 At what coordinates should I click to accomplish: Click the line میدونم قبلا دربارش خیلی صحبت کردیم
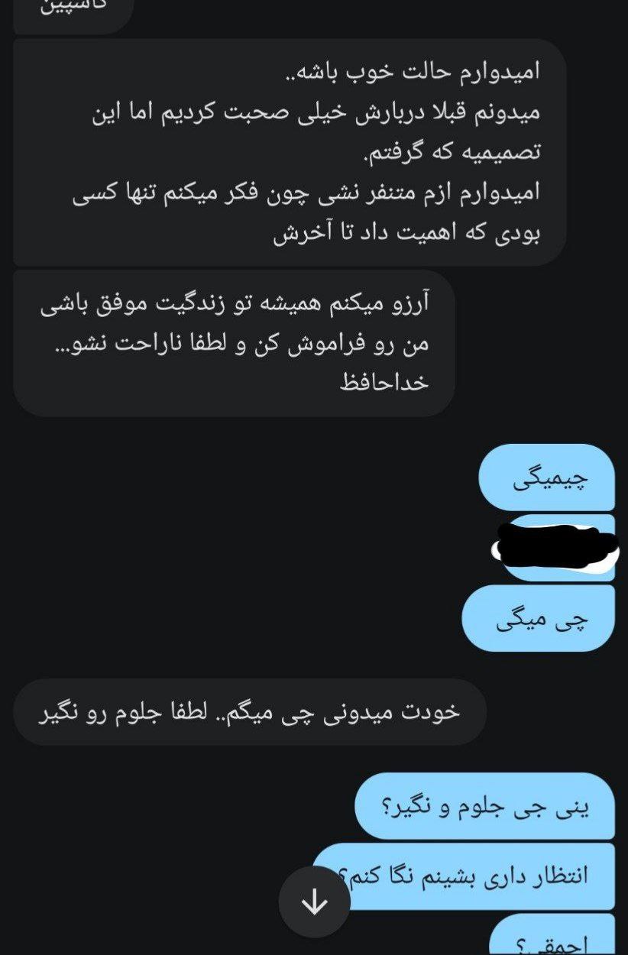click(x=315, y=112)
